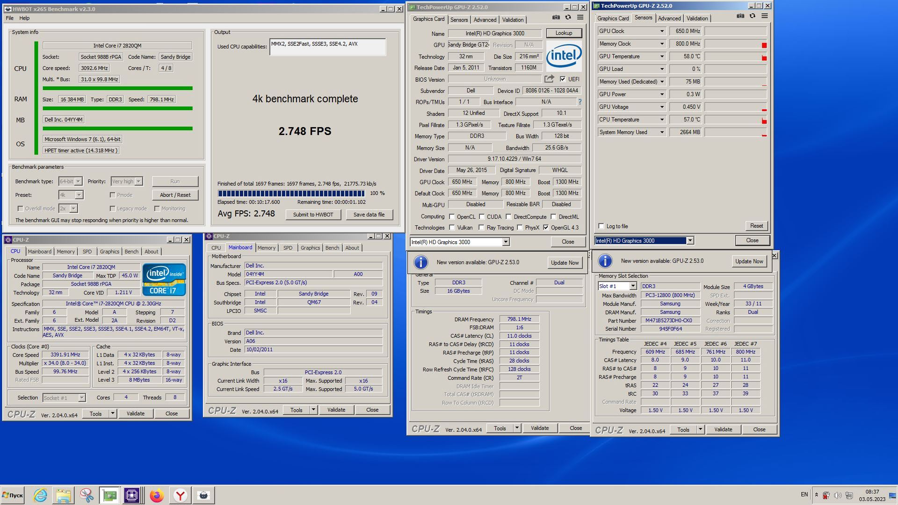Click refresh icon in GPU-Z Sensors window
Image resolution: width=898 pixels, height=505 pixels.
[752, 16]
